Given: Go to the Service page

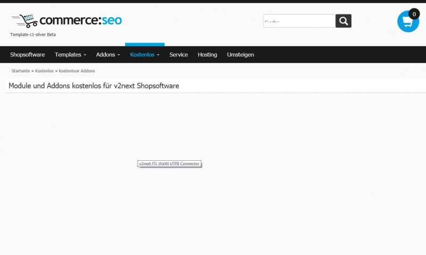Looking at the screenshot, I should coord(178,55).
